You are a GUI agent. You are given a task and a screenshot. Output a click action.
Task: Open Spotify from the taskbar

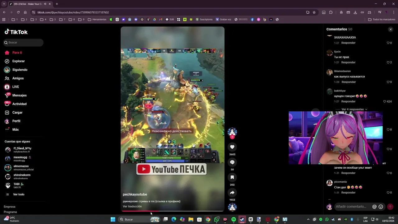[x=234, y=220]
